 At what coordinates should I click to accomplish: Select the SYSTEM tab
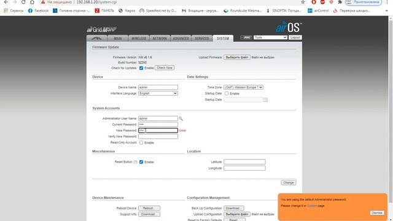pyautogui.click(x=223, y=38)
